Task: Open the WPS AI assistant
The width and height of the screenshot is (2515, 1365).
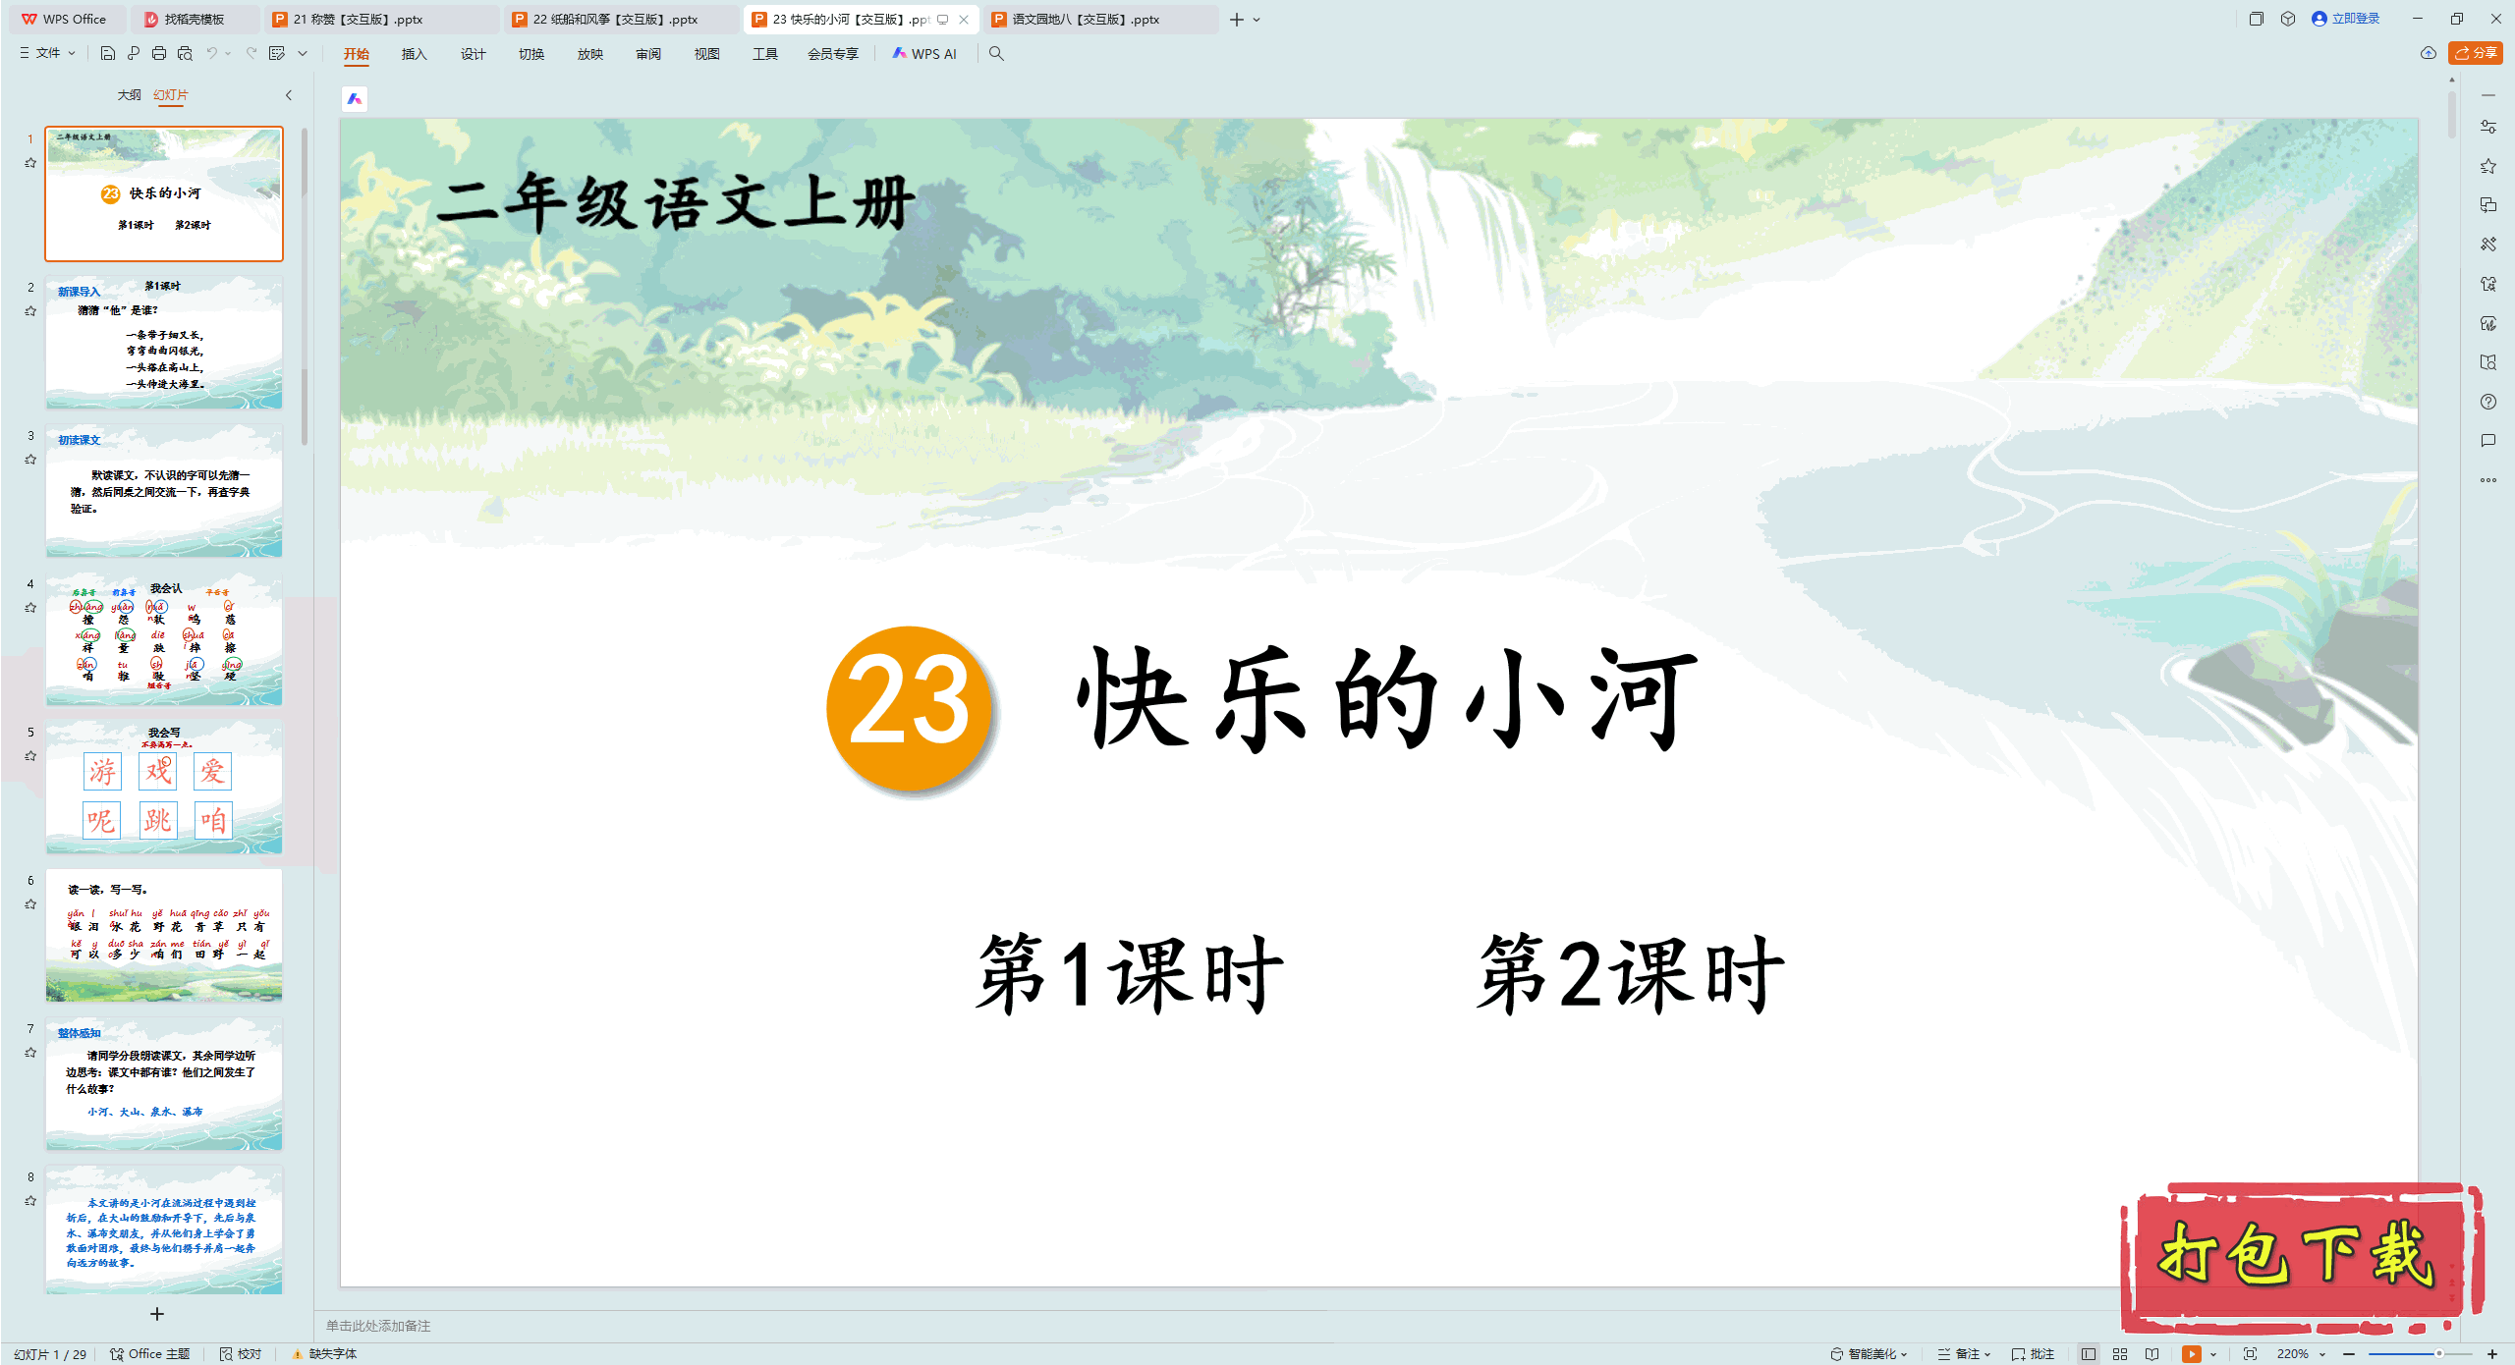Action: coord(923,54)
